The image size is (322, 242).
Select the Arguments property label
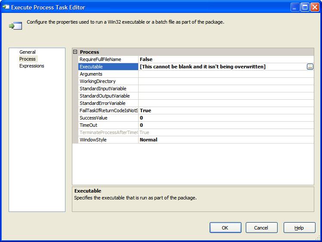pyautogui.click(x=108, y=74)
